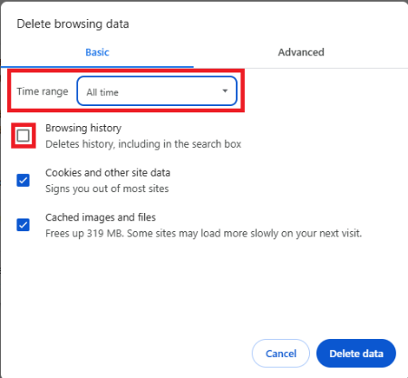Open the Time range combo box
This screenshot has height=378, width=408.
coord(157,91)
